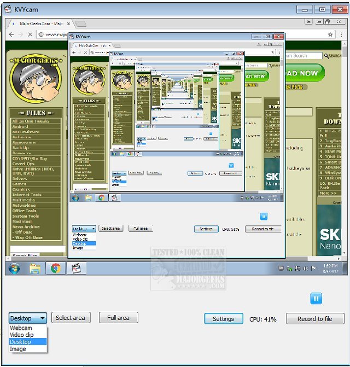
Task: Click the Major Geeks mascot logo
Action: [36, 79]
